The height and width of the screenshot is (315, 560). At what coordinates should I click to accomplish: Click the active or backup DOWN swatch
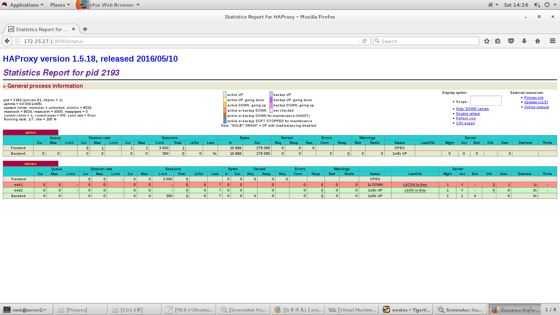(x=225, y=110)
